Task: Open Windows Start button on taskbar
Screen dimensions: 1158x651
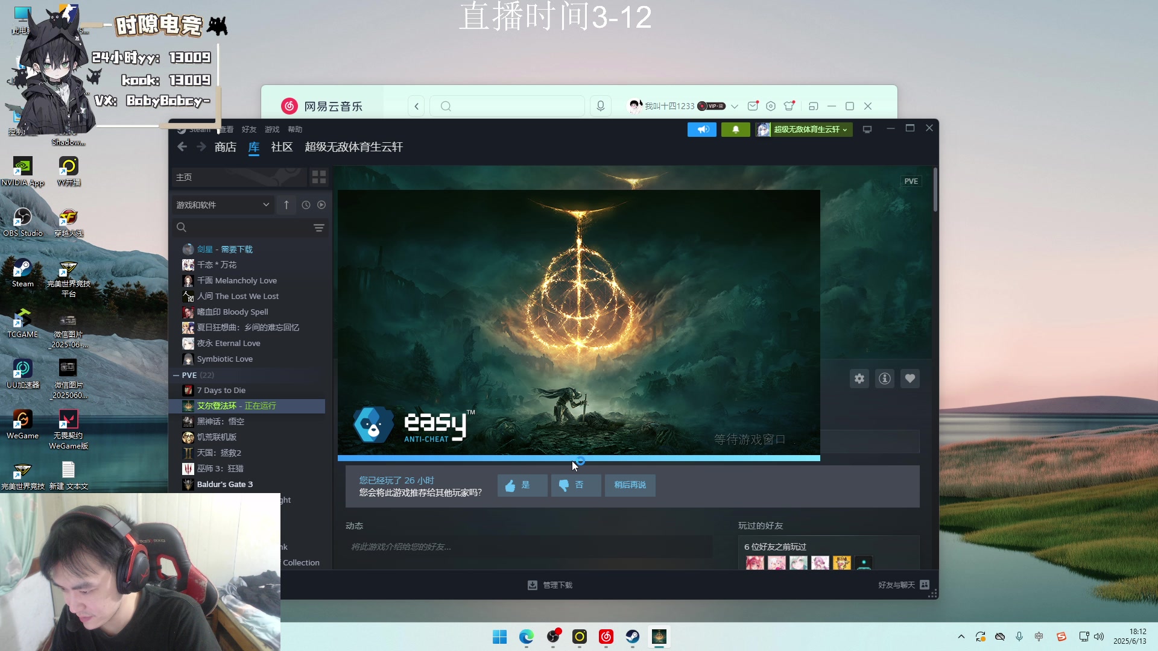Action: click(x=499, y=637)
